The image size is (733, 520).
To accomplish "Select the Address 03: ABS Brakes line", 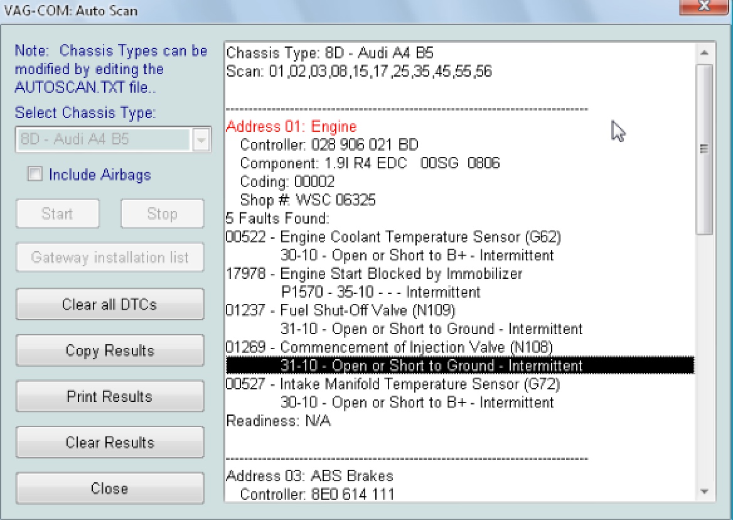I will (309, 475).
